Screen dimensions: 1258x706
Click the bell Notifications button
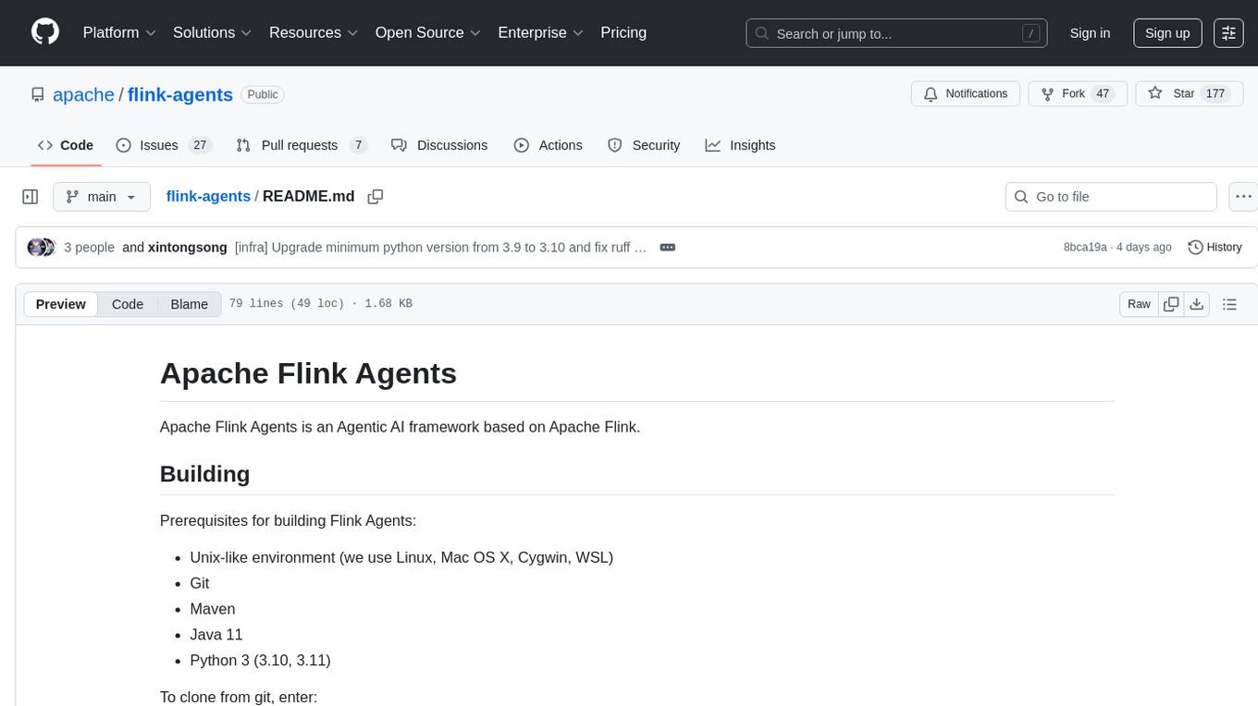[966, 93]
